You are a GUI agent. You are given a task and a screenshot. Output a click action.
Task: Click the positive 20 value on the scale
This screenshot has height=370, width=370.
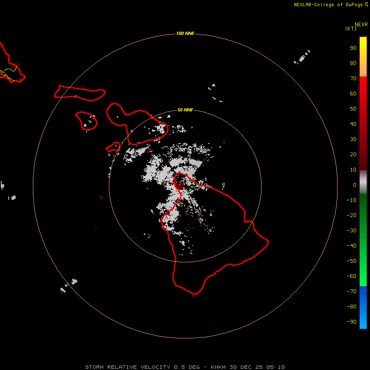point(353,154)
